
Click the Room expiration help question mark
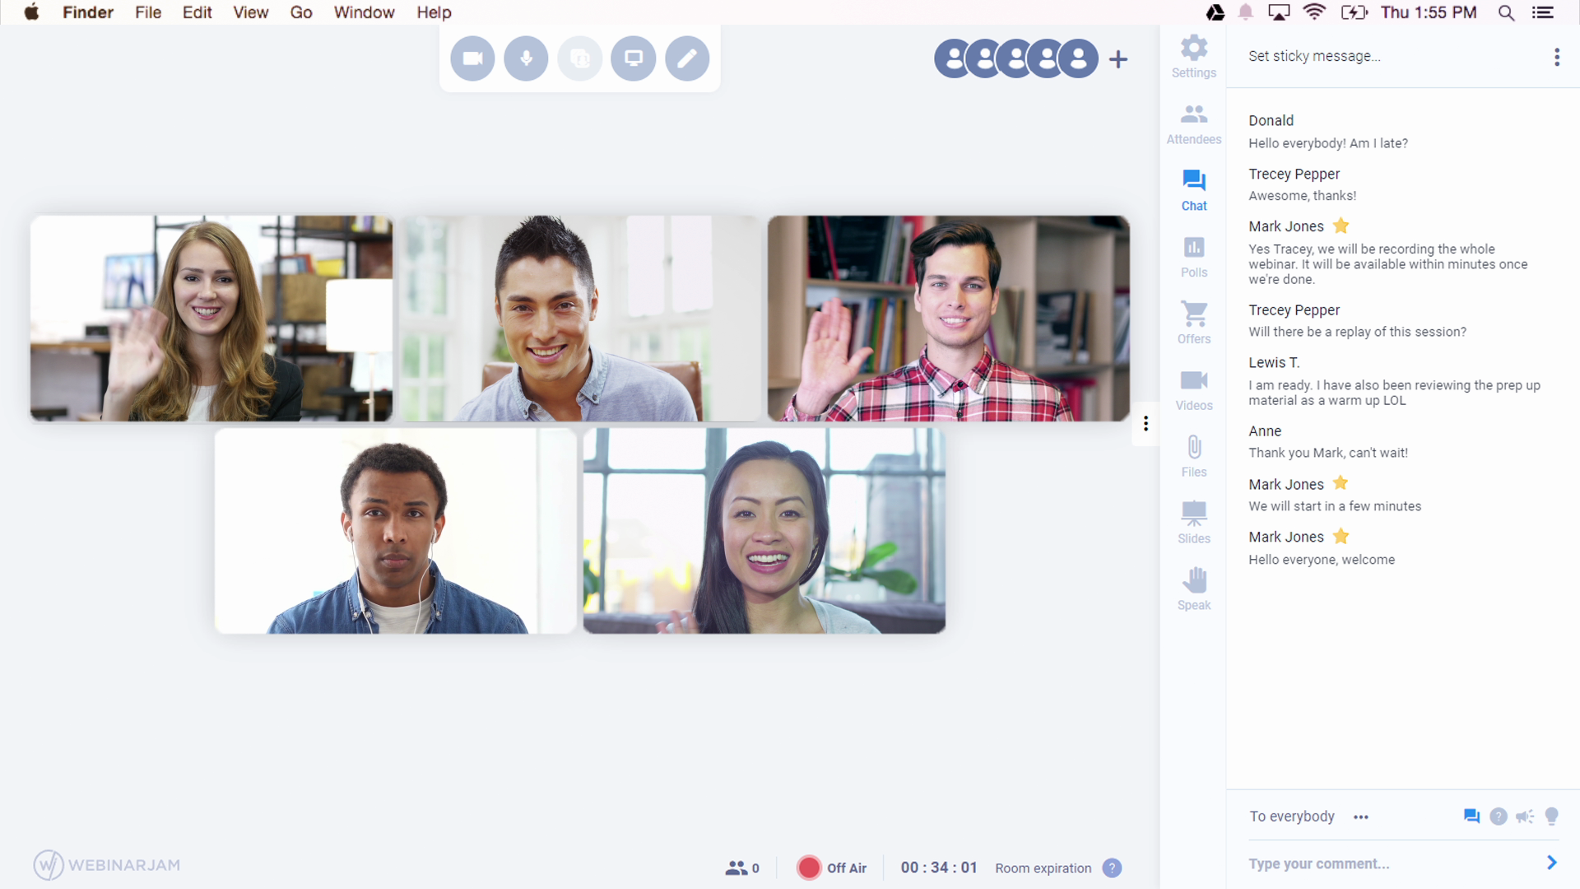(1112, 868)
